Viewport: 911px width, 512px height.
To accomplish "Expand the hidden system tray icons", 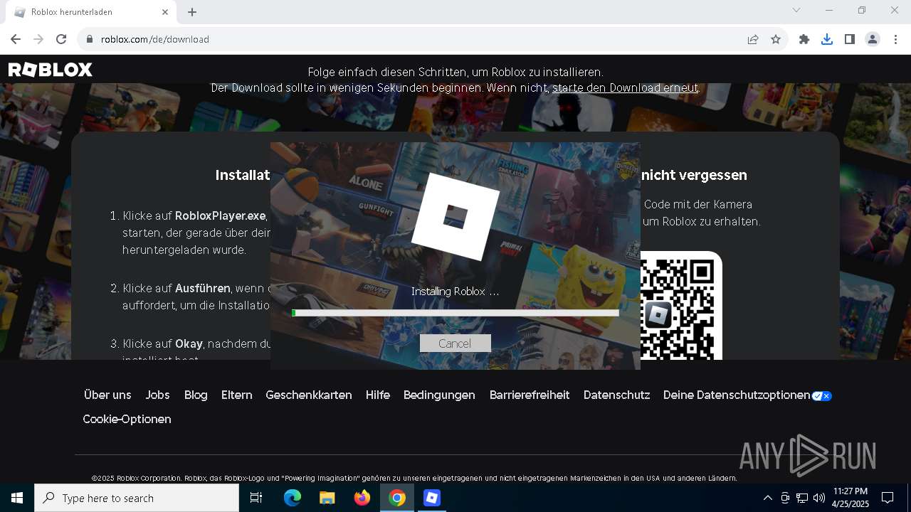I will click(767, 498).
